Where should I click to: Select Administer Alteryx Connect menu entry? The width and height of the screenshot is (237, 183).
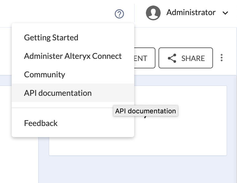tap(73, 56)
